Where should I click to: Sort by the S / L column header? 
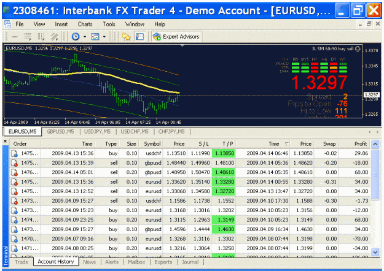(199, 143)
